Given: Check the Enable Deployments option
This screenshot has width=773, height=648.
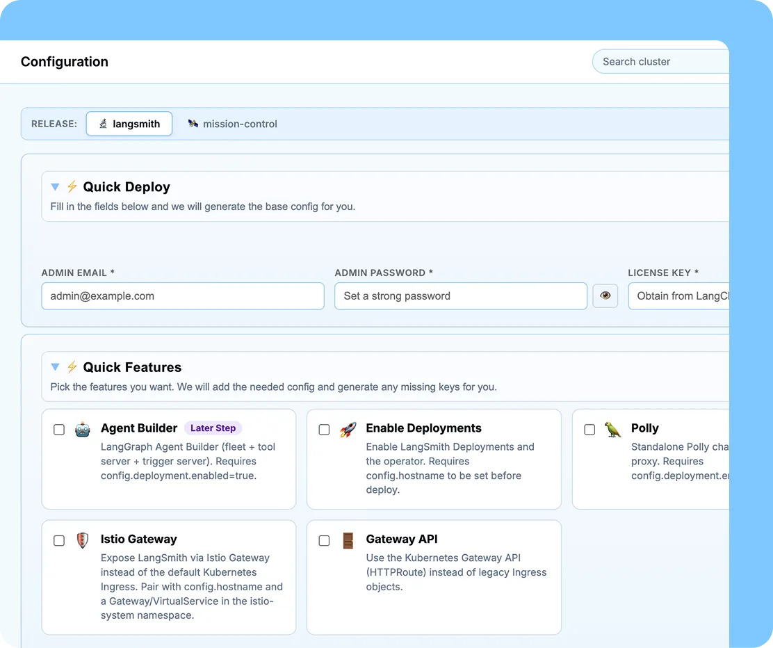Looking at the screenshot, I should point(325,430).
